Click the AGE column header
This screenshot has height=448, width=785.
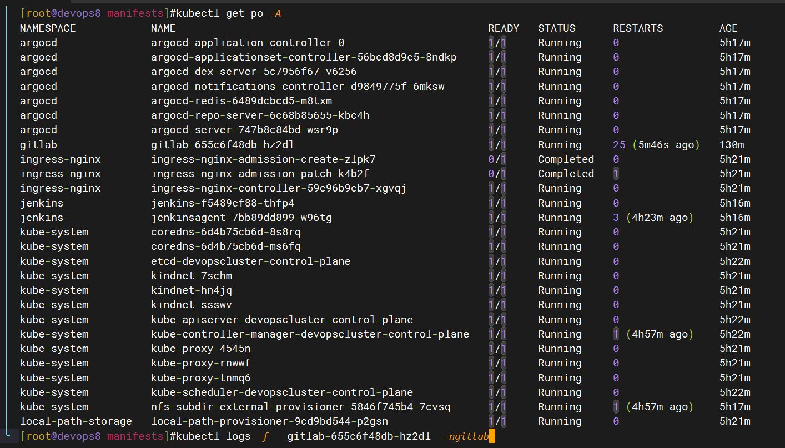pyautogui.click(x=728, y=28)
